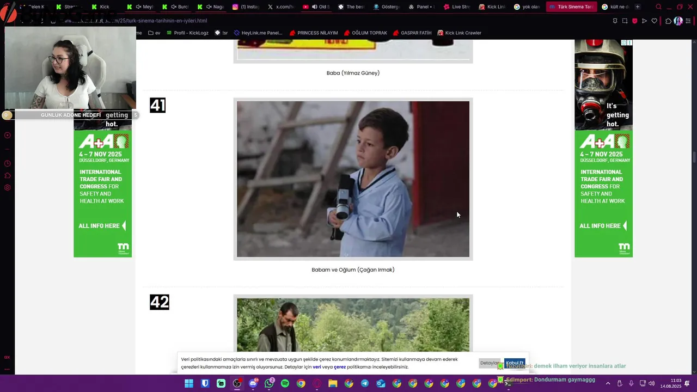Open the terminal icon on taskbar
Image resolution: width=697 pixels, height=392 pixels.
[509, 383]
